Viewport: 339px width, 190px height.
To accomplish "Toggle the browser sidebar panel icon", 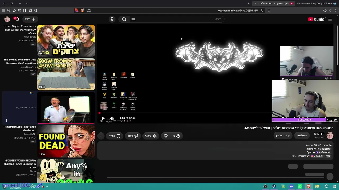I will coord(25,11).
